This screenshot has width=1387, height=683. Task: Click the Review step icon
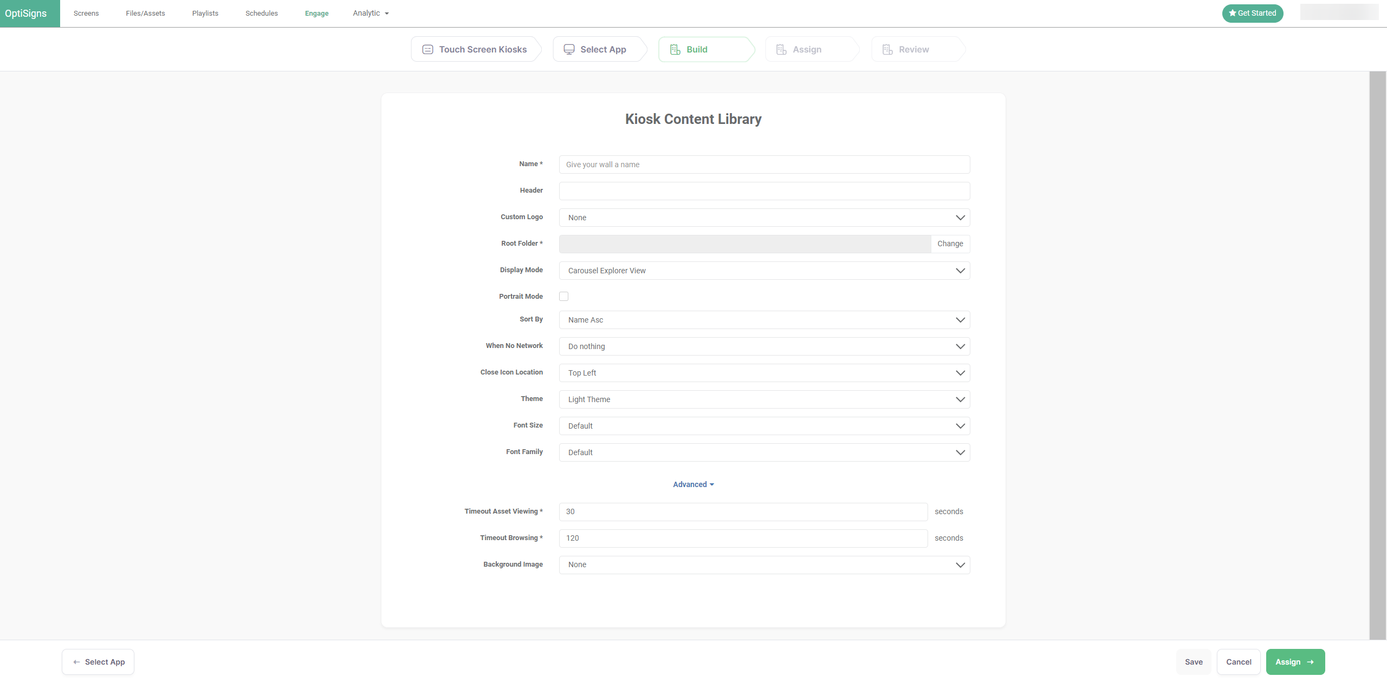(887, 50)
